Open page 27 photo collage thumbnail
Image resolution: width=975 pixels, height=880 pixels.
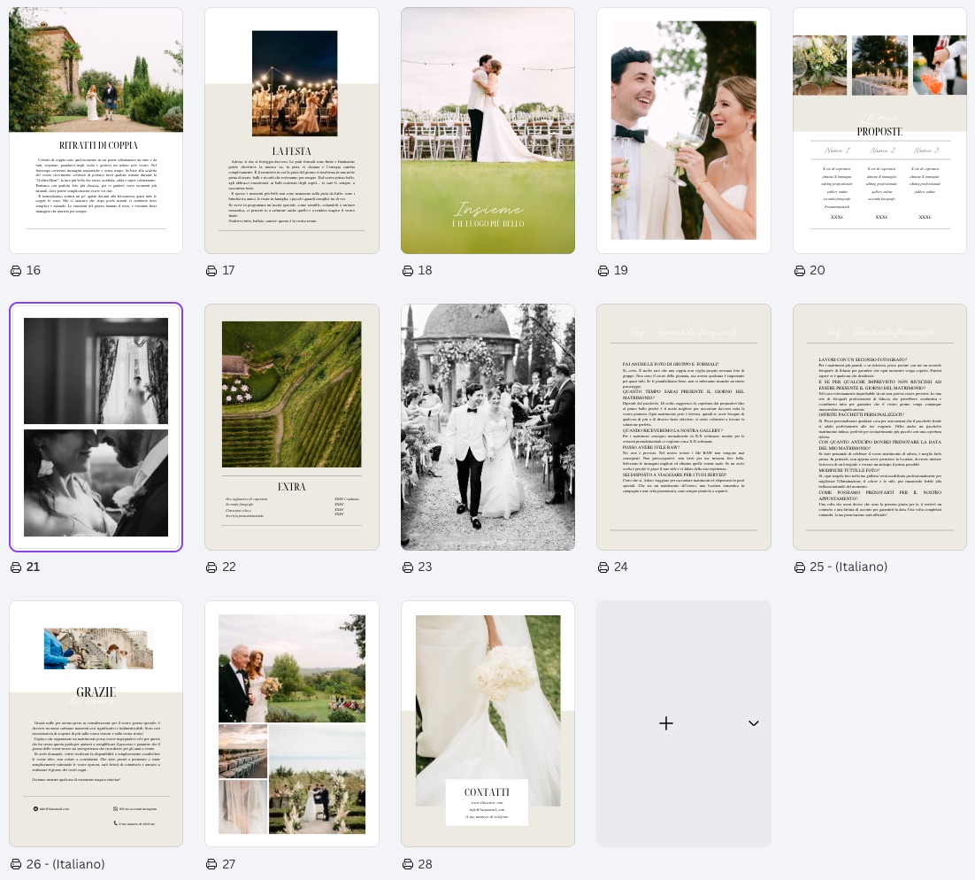tap(292, 724)
